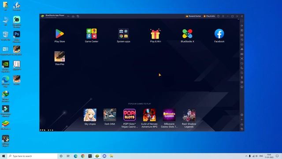Viewport: 282px width, 159px height.
Task: Open the Filmora desktop shortcut
Action: 5,110
